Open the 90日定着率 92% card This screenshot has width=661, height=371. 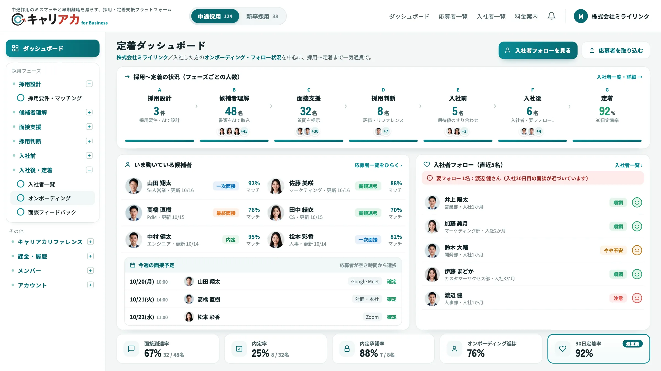(599, 349)
